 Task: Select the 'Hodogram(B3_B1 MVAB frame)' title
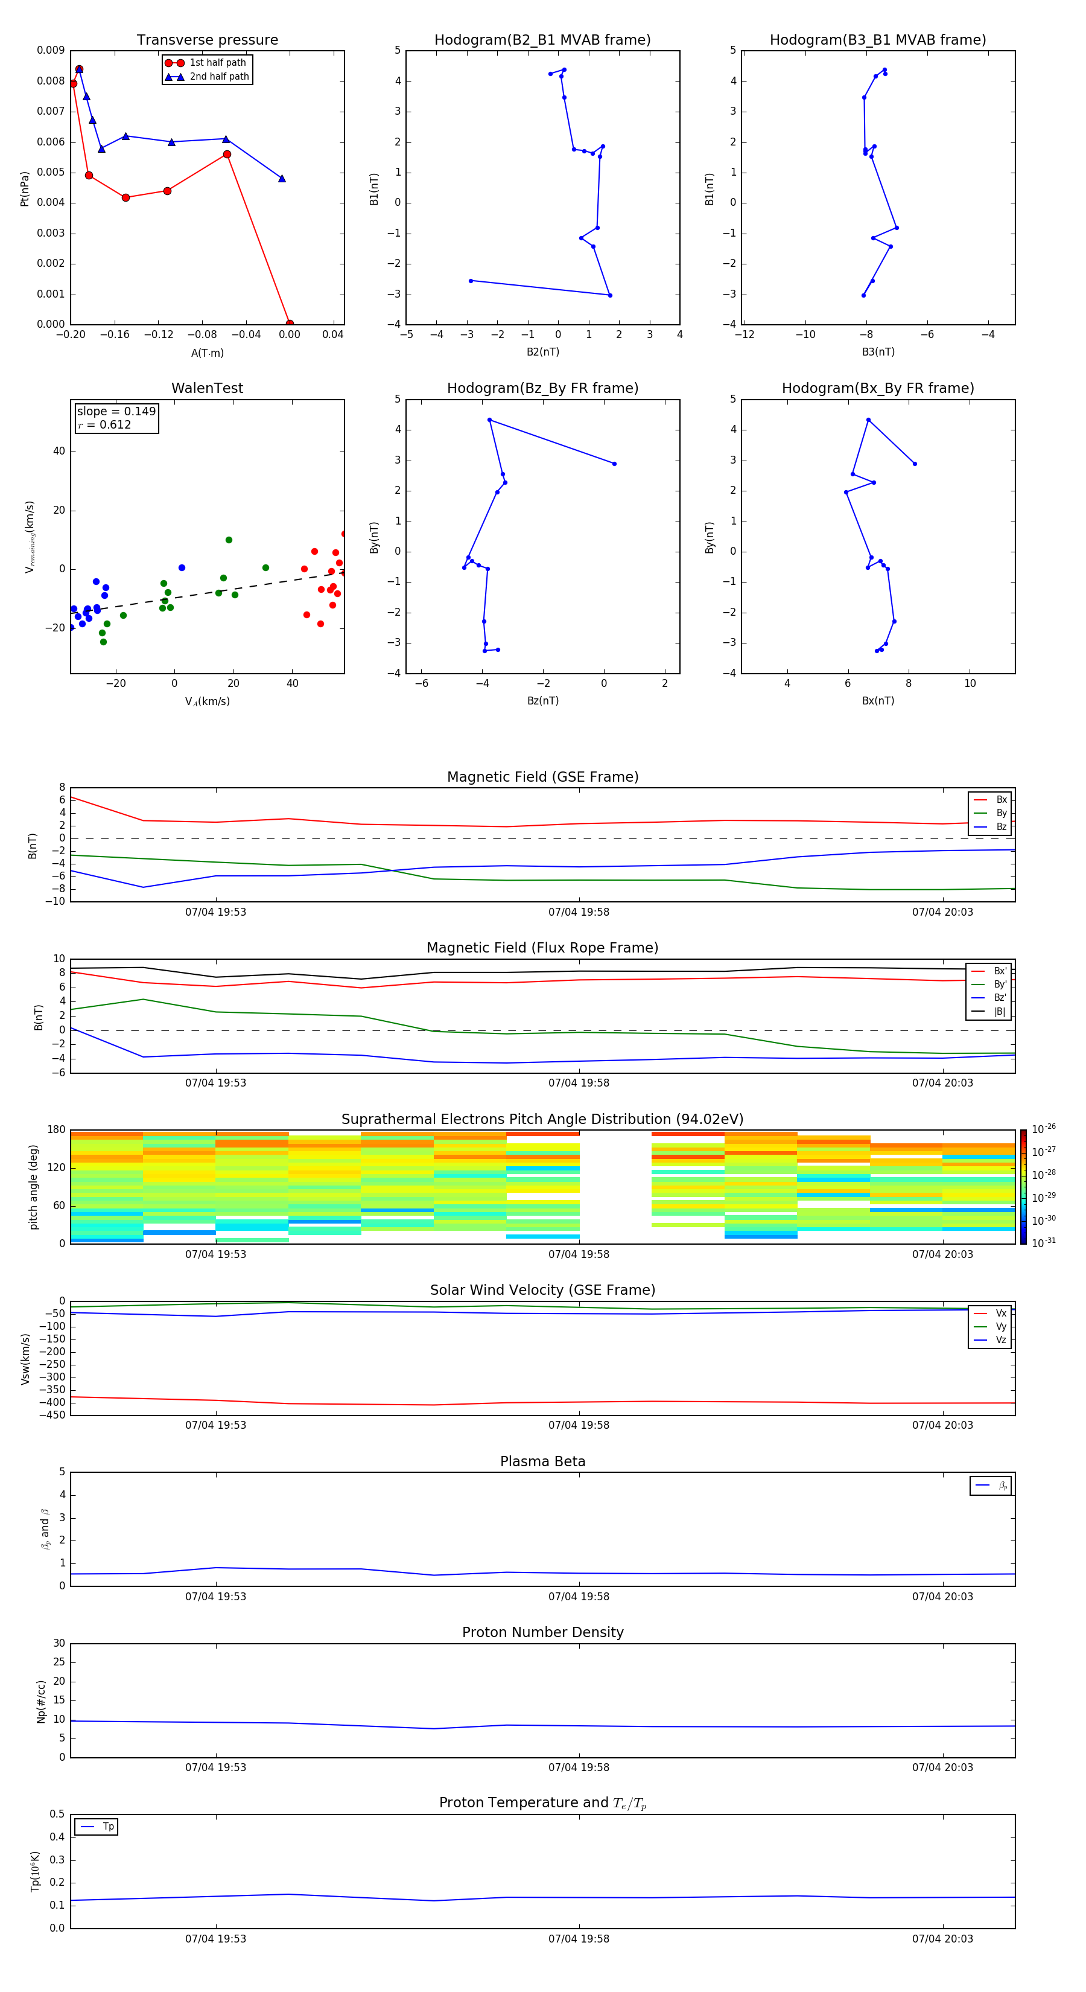[878, 40]
